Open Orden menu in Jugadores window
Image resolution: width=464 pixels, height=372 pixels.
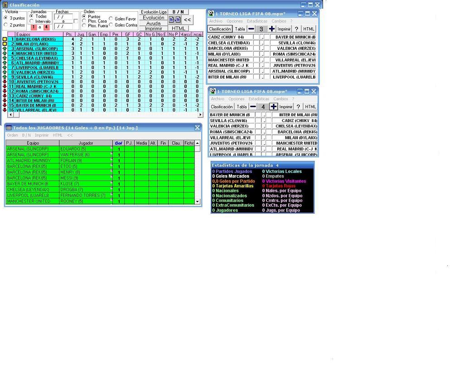pyautogui.click(x=12, y=135)
